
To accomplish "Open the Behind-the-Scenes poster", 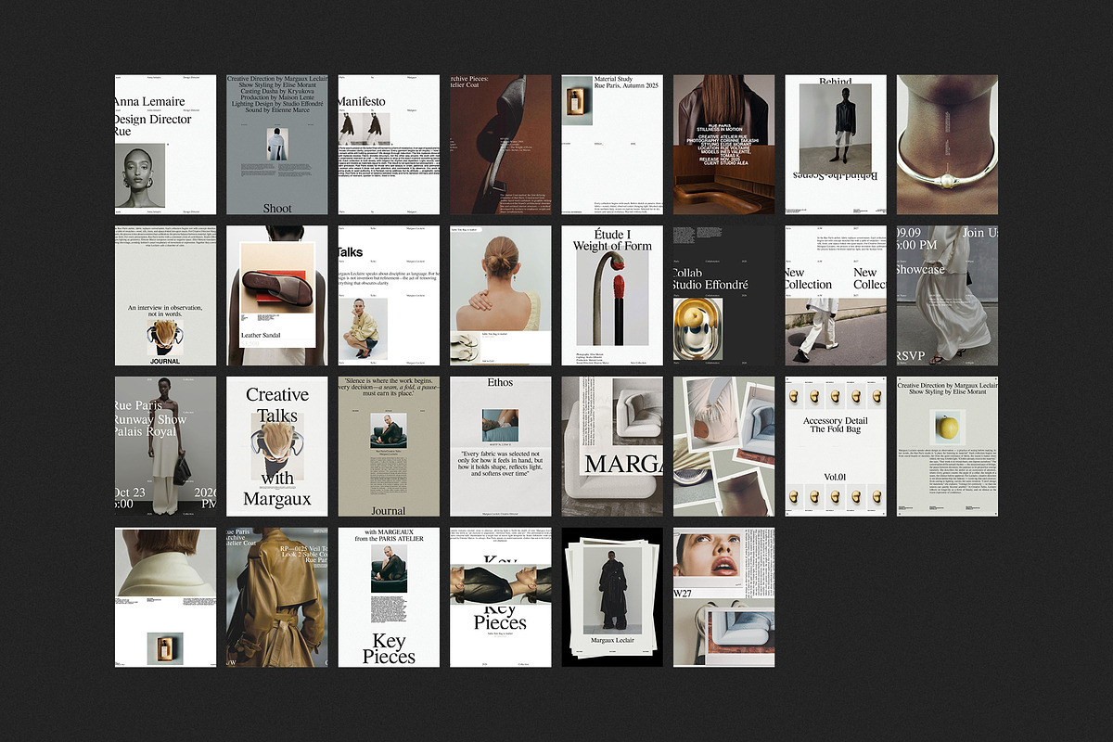I will point(836,145).
